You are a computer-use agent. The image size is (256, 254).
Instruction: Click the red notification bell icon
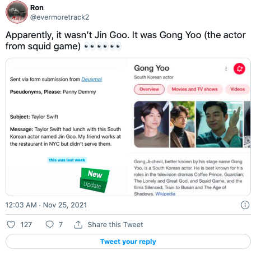pos(239,68)
